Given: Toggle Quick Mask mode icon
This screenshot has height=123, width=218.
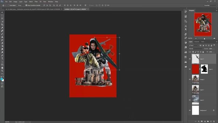Looking at the screenshot, I should (x=2, y=83).
